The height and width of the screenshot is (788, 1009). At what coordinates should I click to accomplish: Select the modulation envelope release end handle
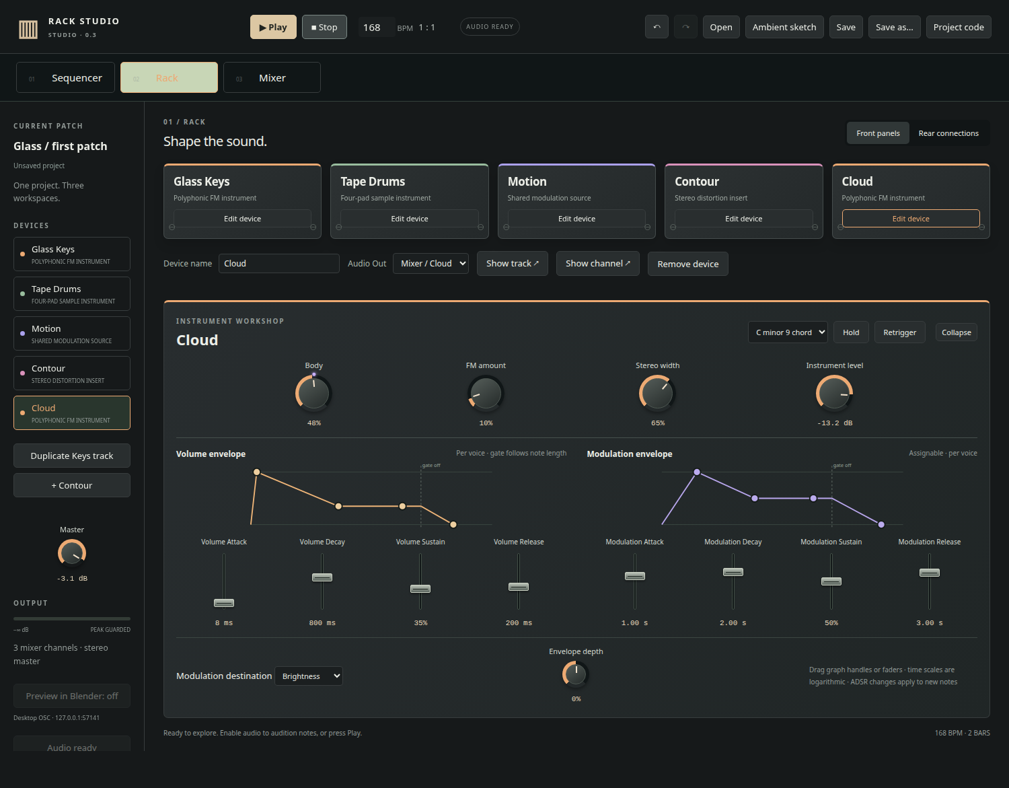[x=881, y=524]
